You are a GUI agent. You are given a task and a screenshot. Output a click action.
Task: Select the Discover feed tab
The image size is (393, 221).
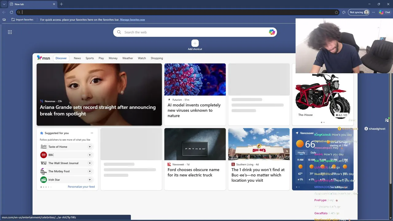click(61, 58)
